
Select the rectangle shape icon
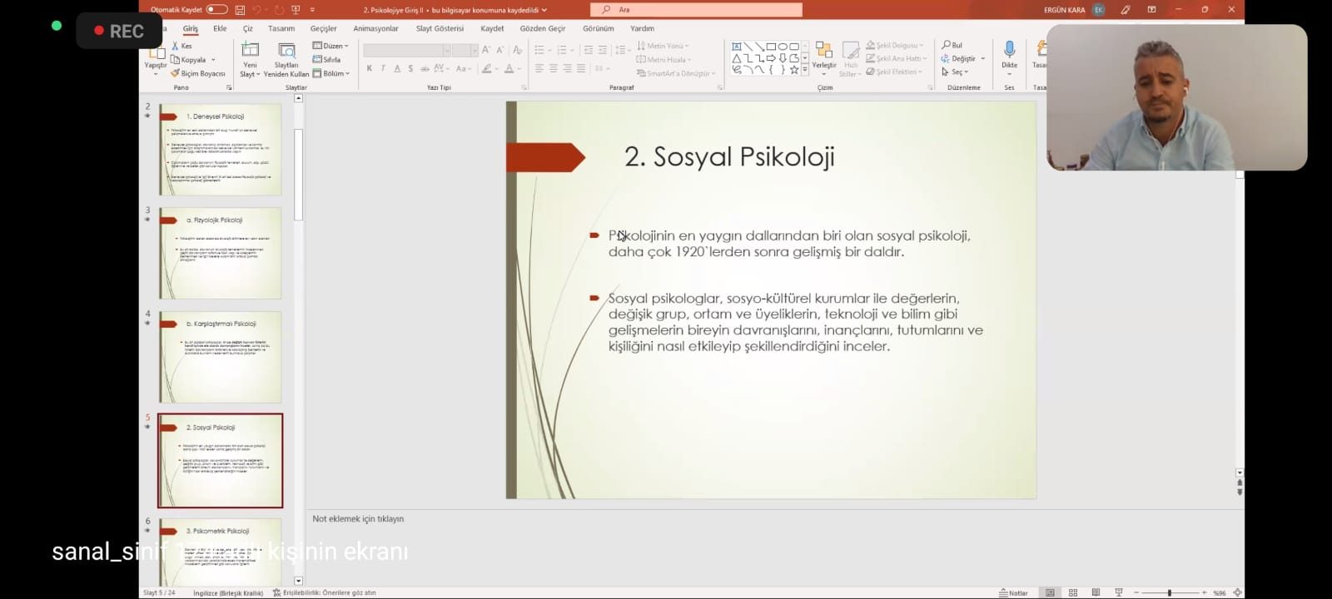(x=771, y=47)
